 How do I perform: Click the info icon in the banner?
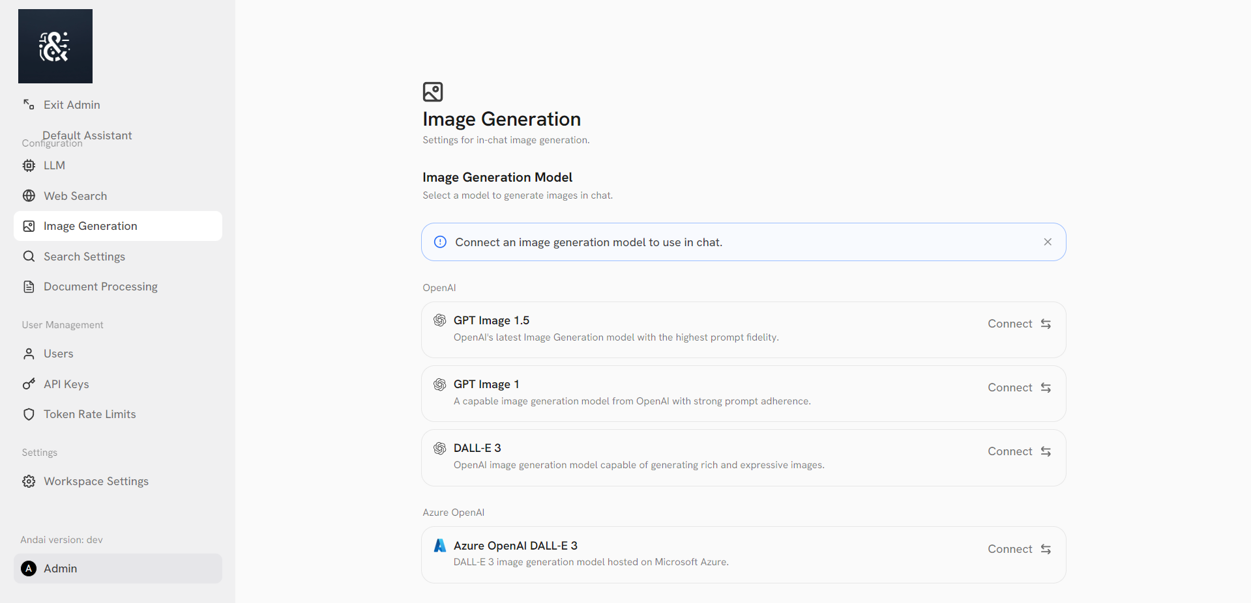coord(440,242)
